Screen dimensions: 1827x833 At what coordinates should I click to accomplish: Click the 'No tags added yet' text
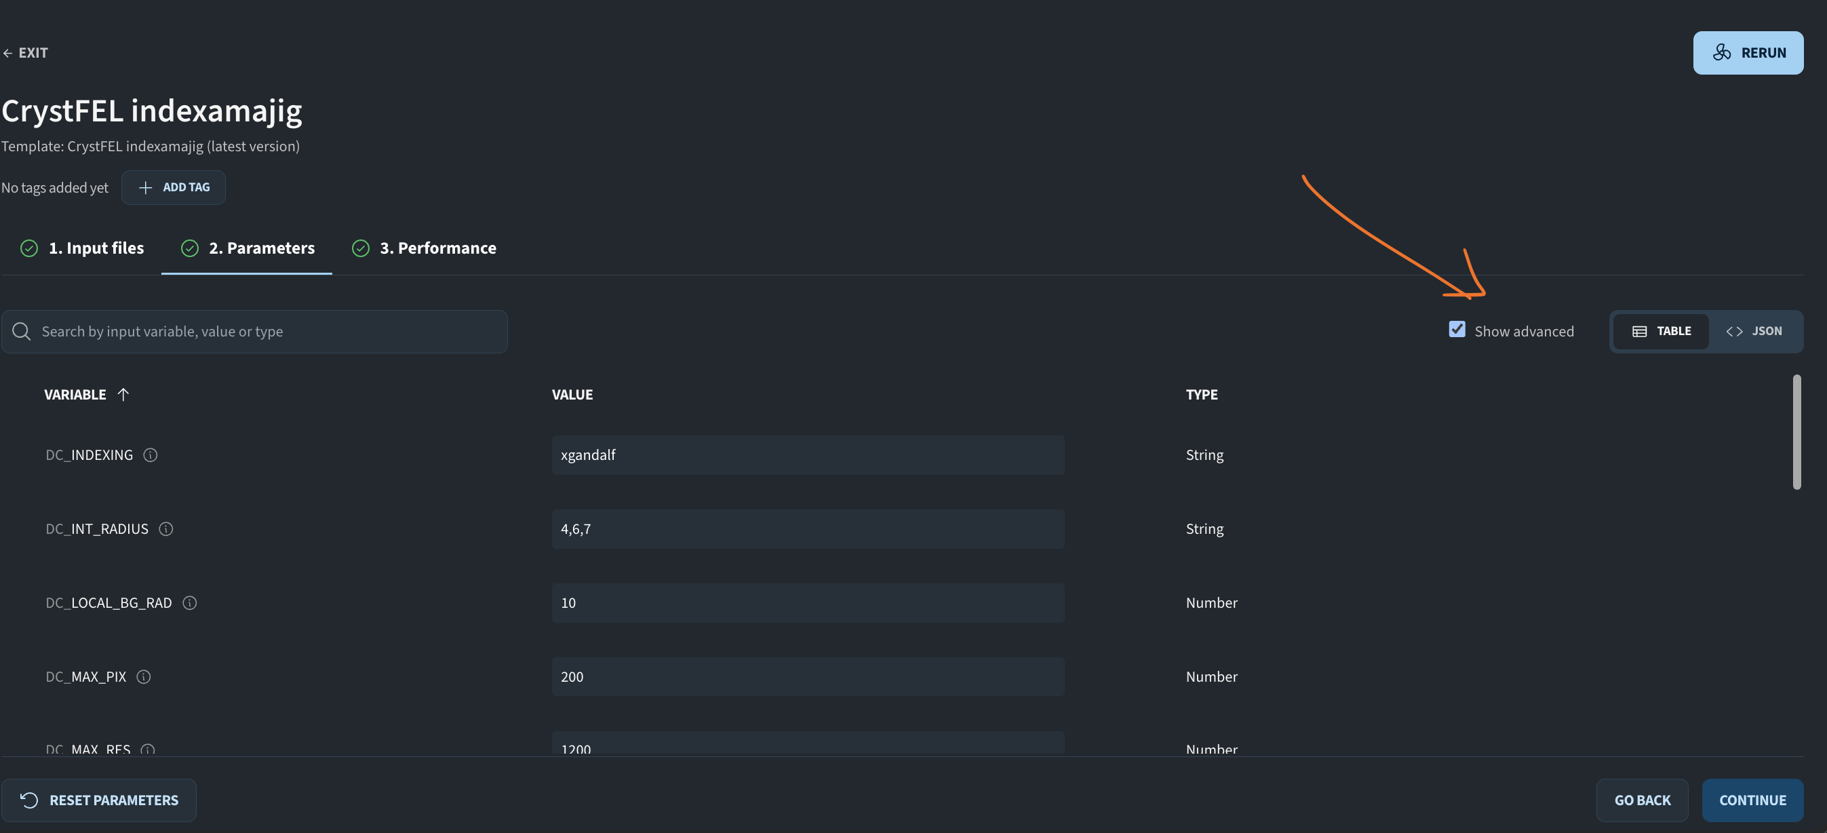55,187
